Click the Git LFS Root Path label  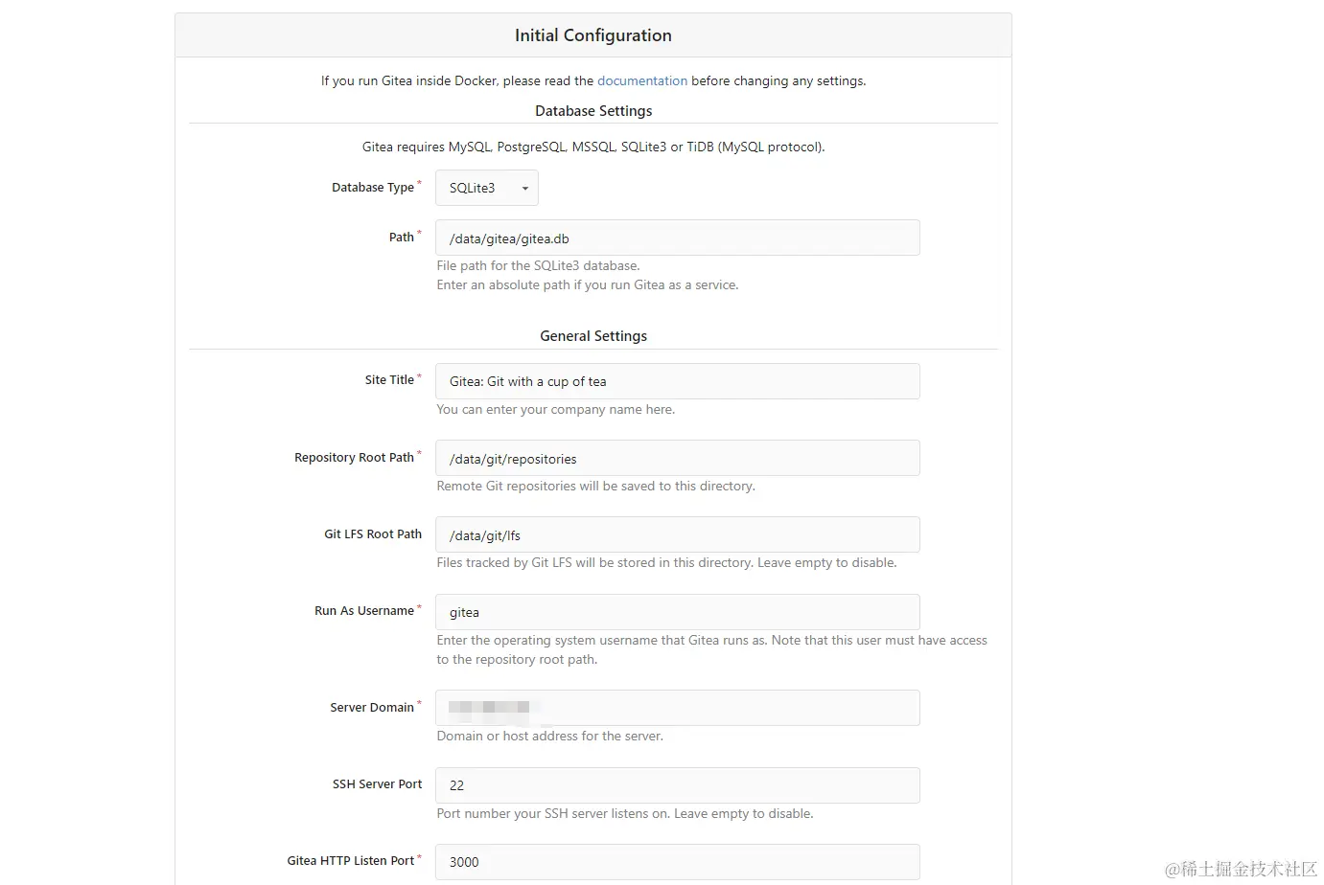[x=373, y=534]
